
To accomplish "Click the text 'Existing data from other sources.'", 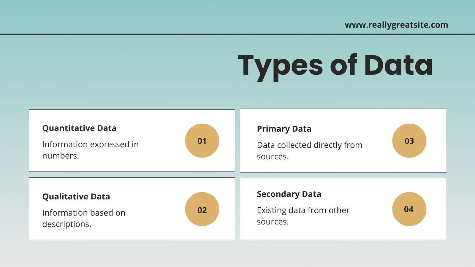I will pos(303,216).
